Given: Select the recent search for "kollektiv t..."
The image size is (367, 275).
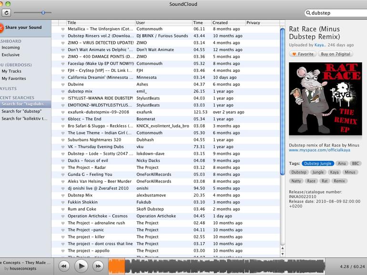Looking at the screenshot, I should pyautogui.click(x=26, y=118).
